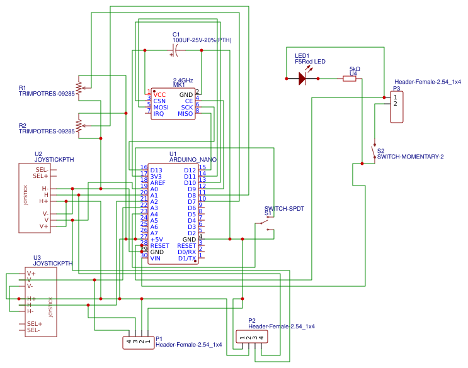Select the F5Red LED label
Viewport: 468px width, 368px height.
point(310,62)
